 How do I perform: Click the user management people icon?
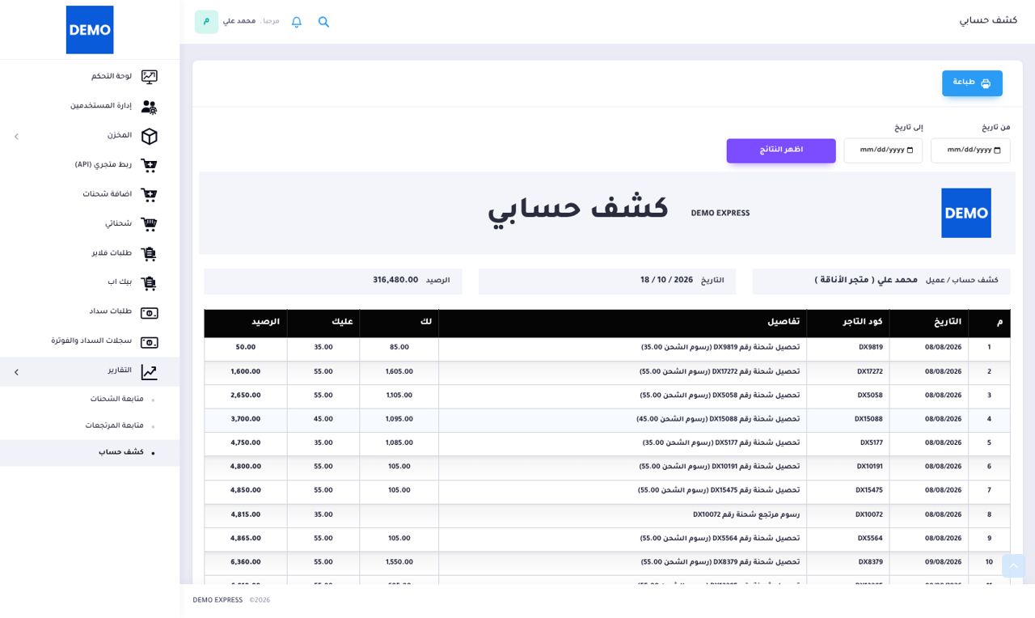click(x=149, y=107)
